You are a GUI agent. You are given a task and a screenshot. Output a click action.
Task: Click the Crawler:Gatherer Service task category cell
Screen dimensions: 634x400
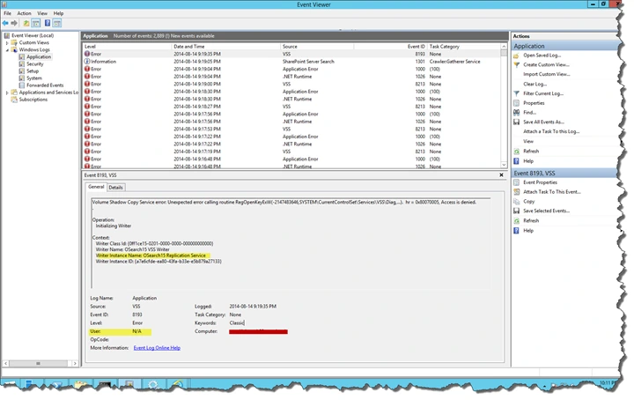point(455,62)
